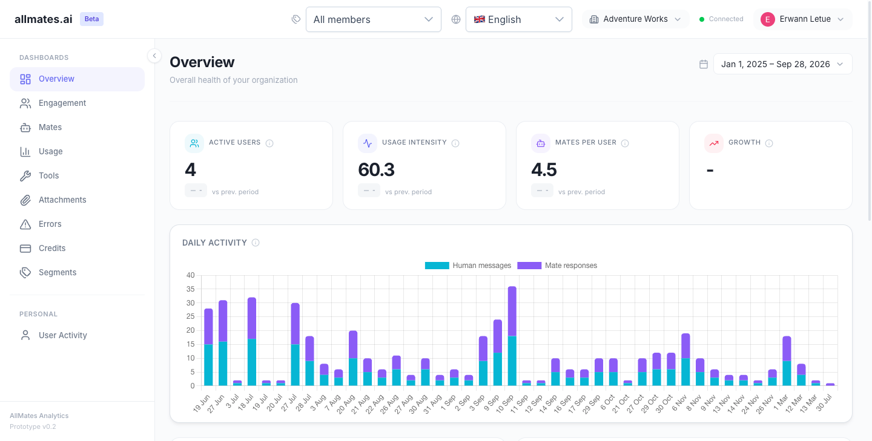Click the allmates.ai logo text
Screen dimensions: 872x441
pos(44,19)
